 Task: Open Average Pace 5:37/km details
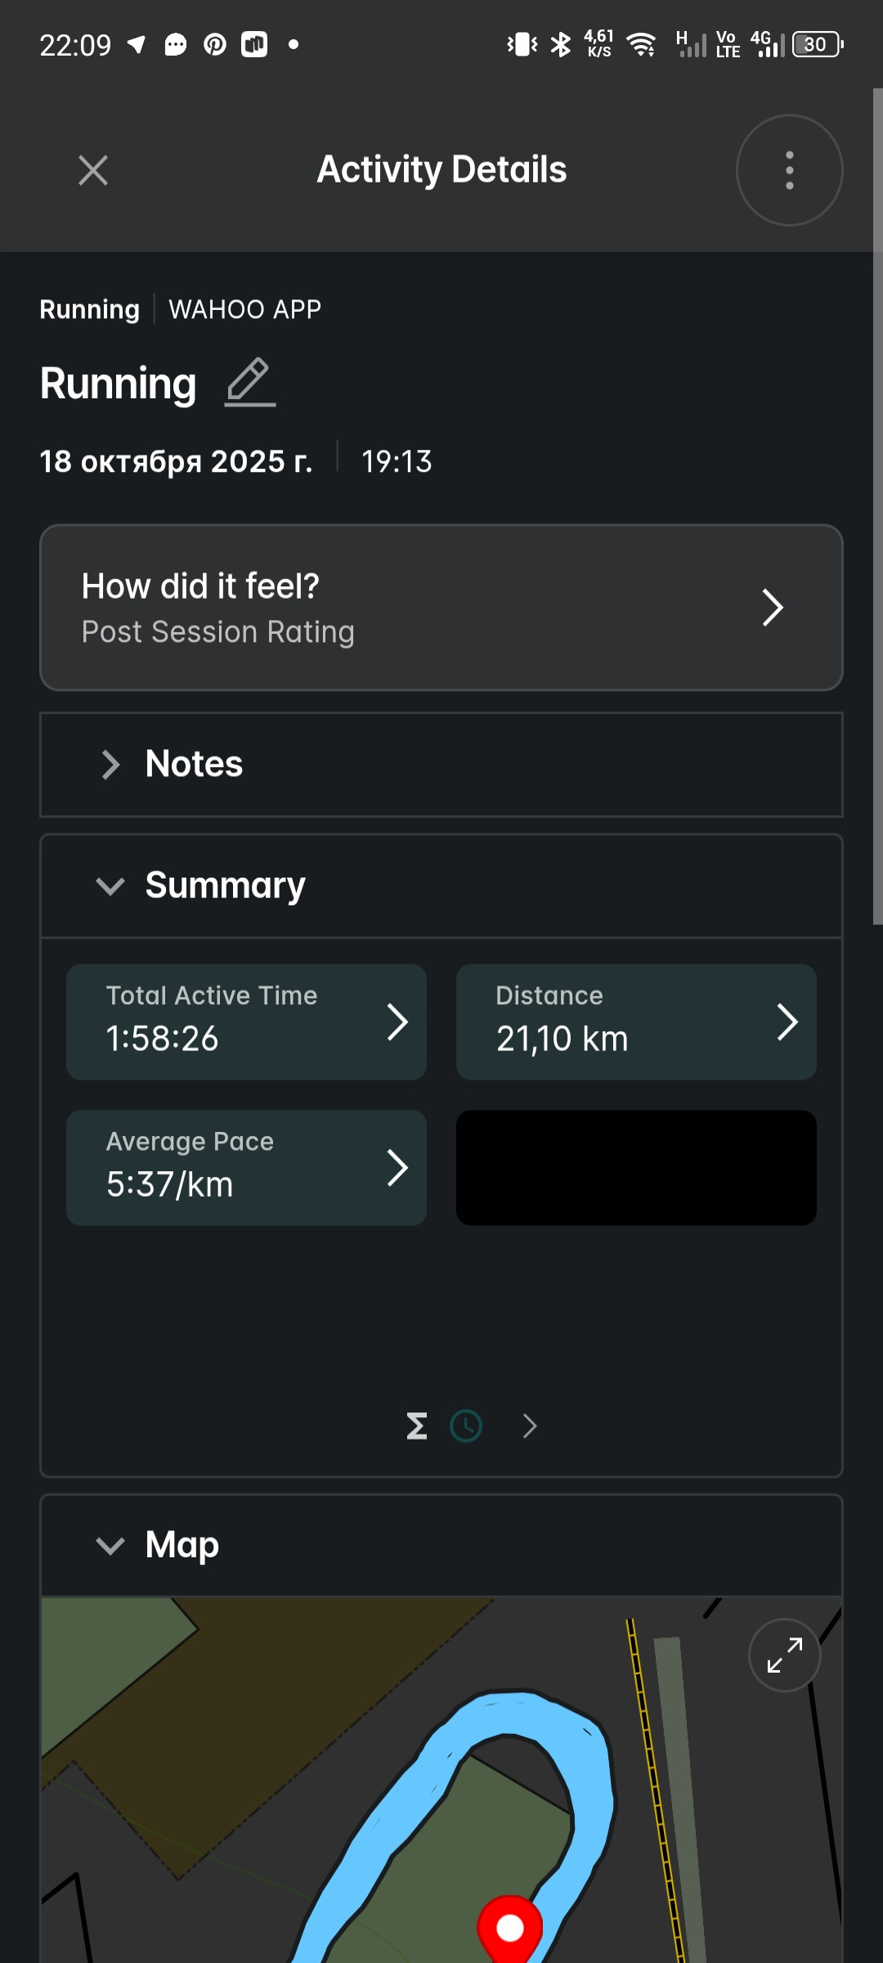click(x=246, y=1167)
